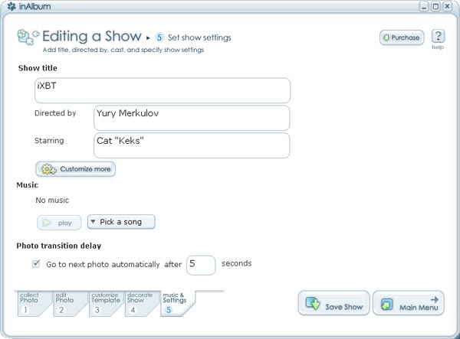Expand the Pick a song dropdown

[x=121, y=222]
